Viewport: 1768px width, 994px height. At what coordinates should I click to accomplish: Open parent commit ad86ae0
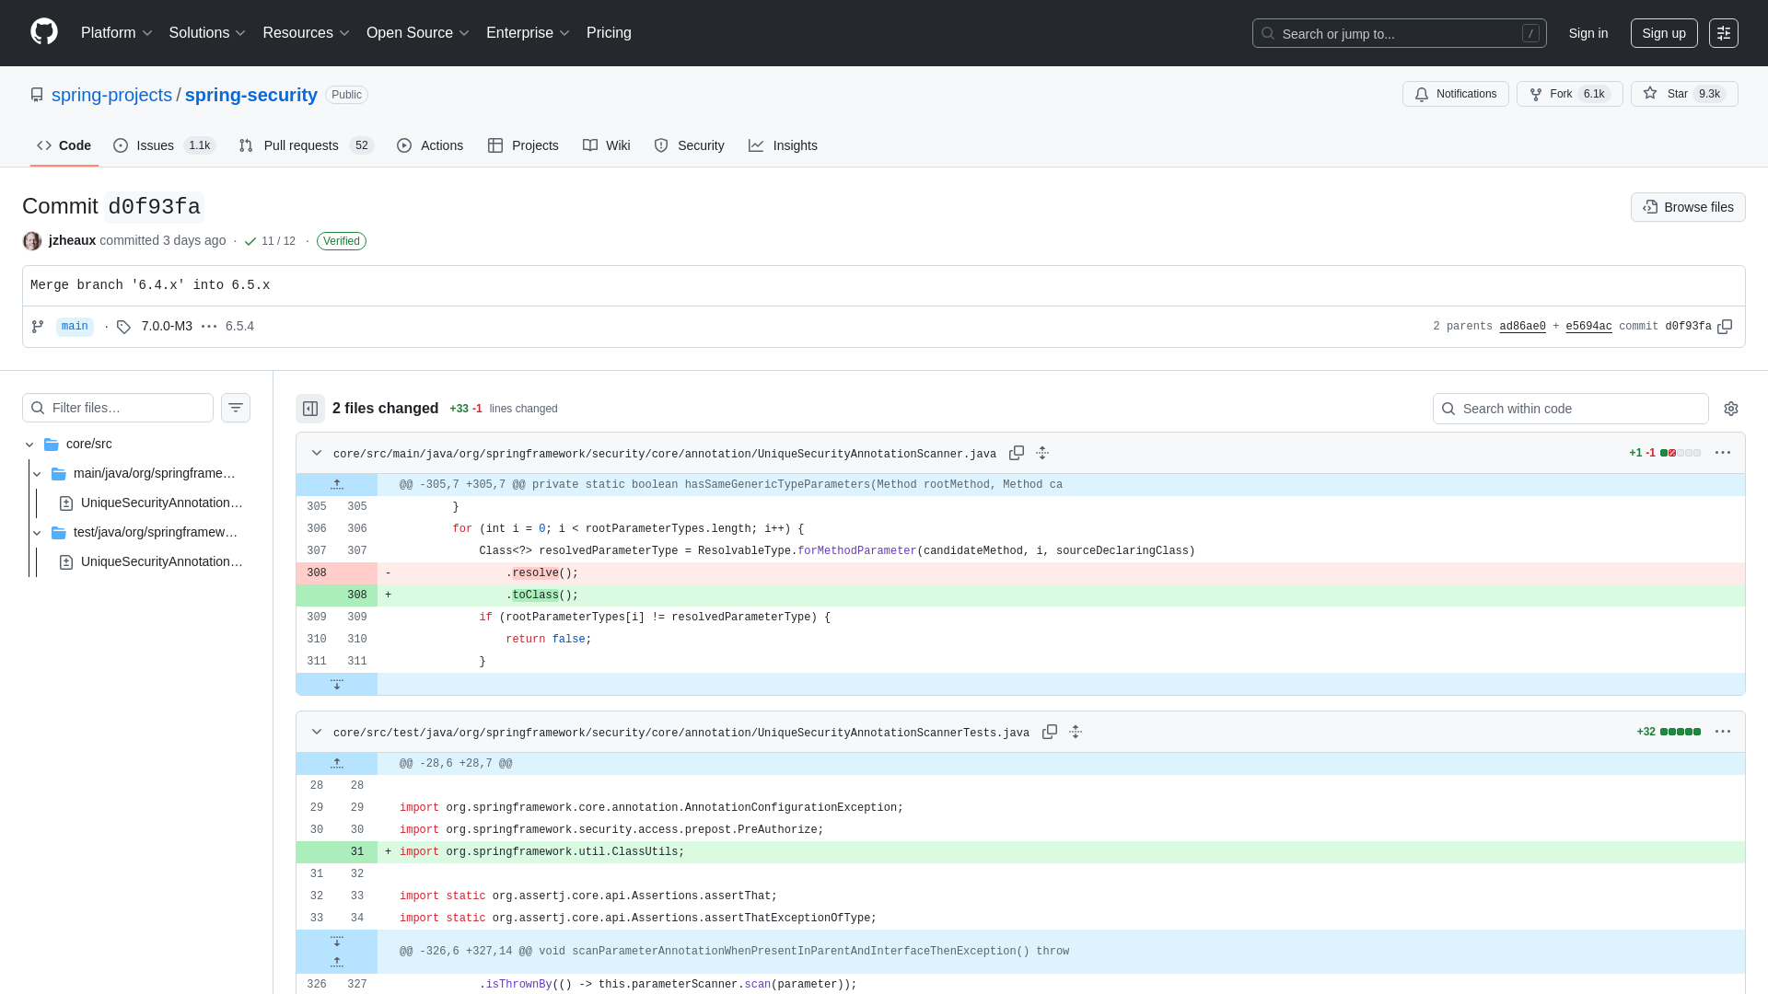[x=1522, y=327]
